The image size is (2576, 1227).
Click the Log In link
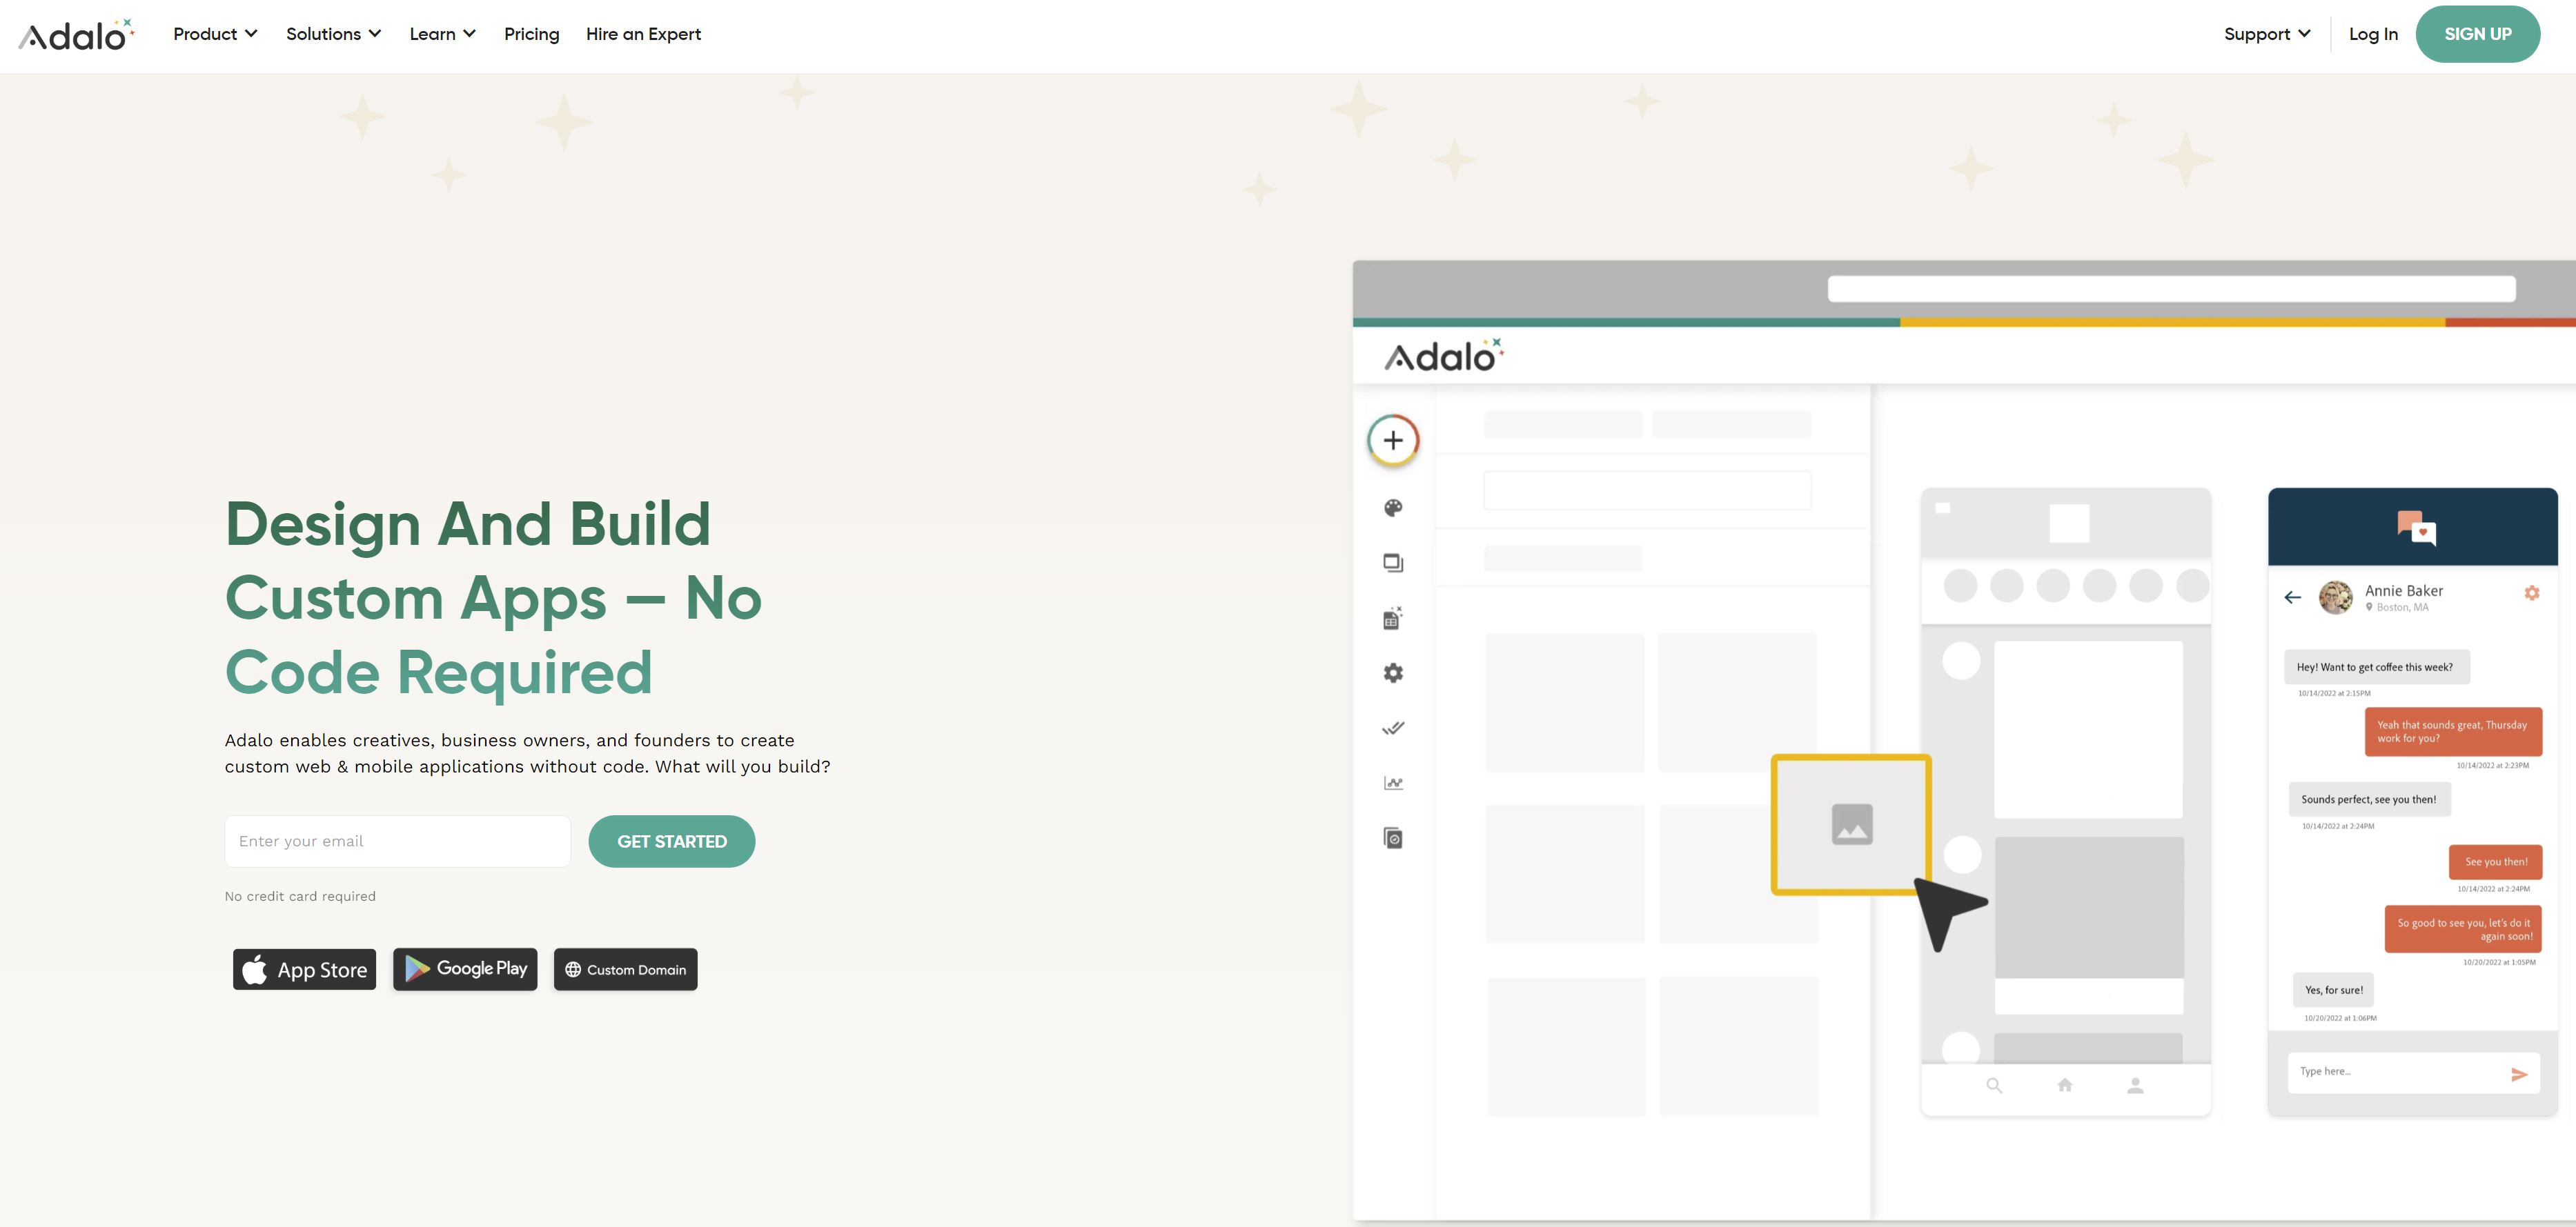pos(2373,34)
